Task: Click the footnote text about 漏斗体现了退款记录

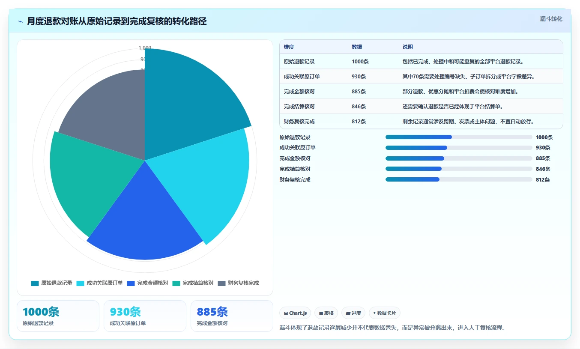Action: tap(392, 328)
